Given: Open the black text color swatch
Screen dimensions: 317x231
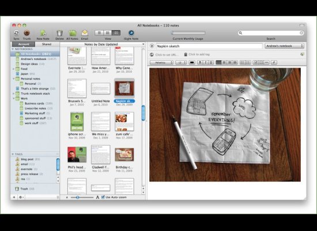Looking at the screenshot, I should [192, 62].
